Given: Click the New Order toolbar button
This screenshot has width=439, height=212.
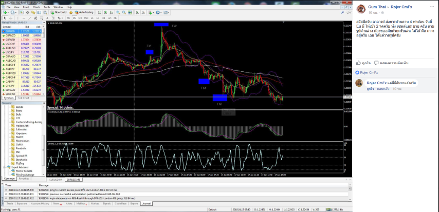Looking at the screenshot, I should point(59,12).
